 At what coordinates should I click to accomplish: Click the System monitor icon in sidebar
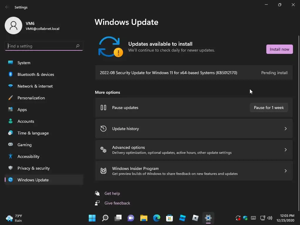(x=11, y=63)
